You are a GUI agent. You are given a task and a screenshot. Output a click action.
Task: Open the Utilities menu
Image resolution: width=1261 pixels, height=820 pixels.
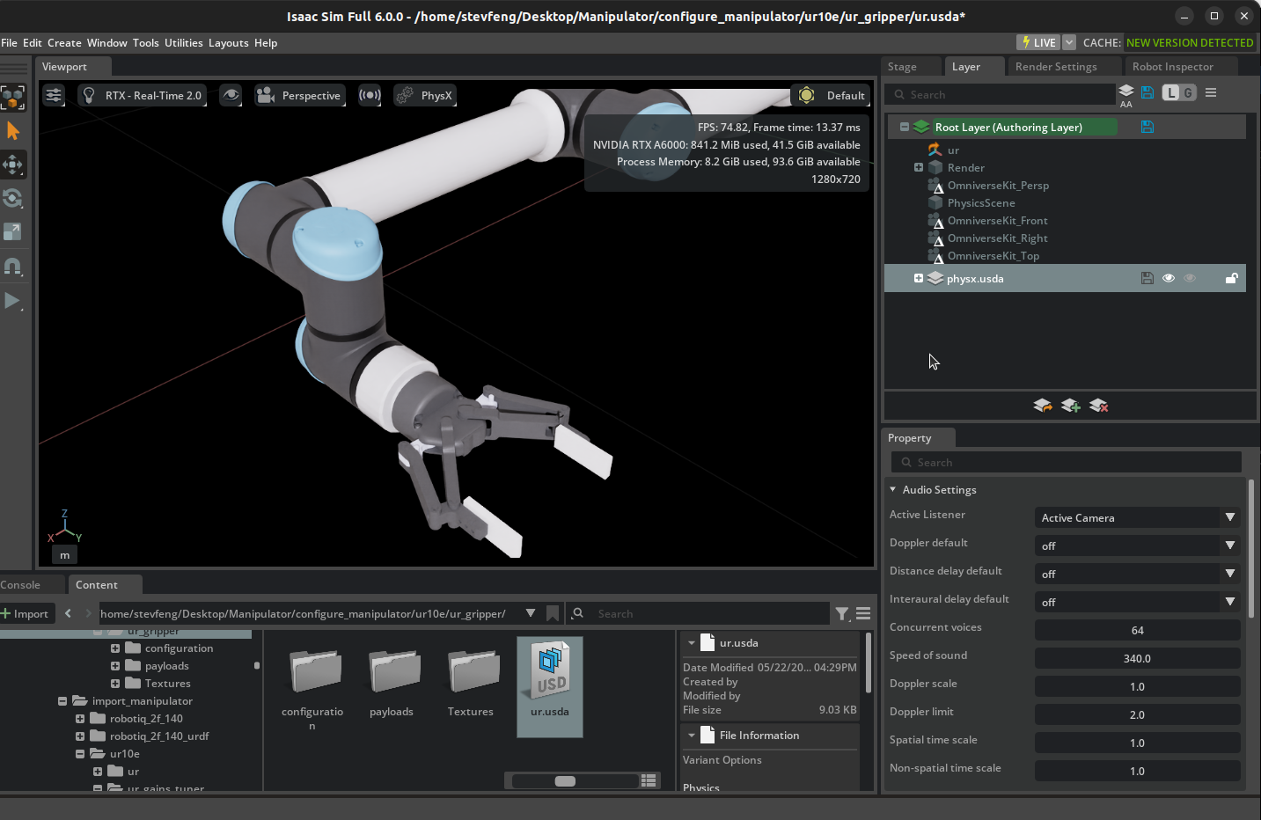pyautogui.click(x=183, y=42)
